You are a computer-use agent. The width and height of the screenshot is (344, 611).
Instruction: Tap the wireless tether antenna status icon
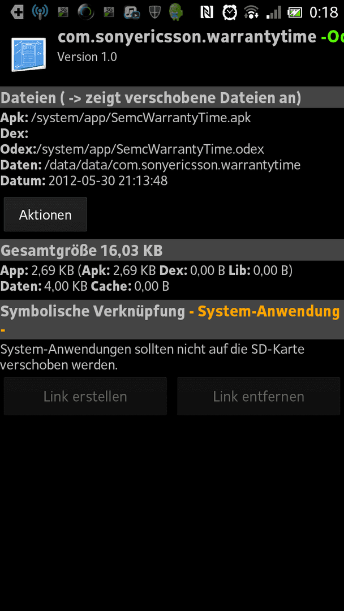pyautogui.click(x=40, y=12)
